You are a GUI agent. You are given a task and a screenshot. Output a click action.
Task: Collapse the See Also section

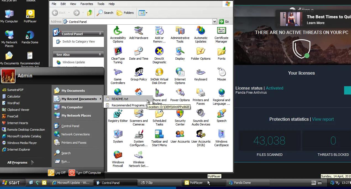(100, 54)
